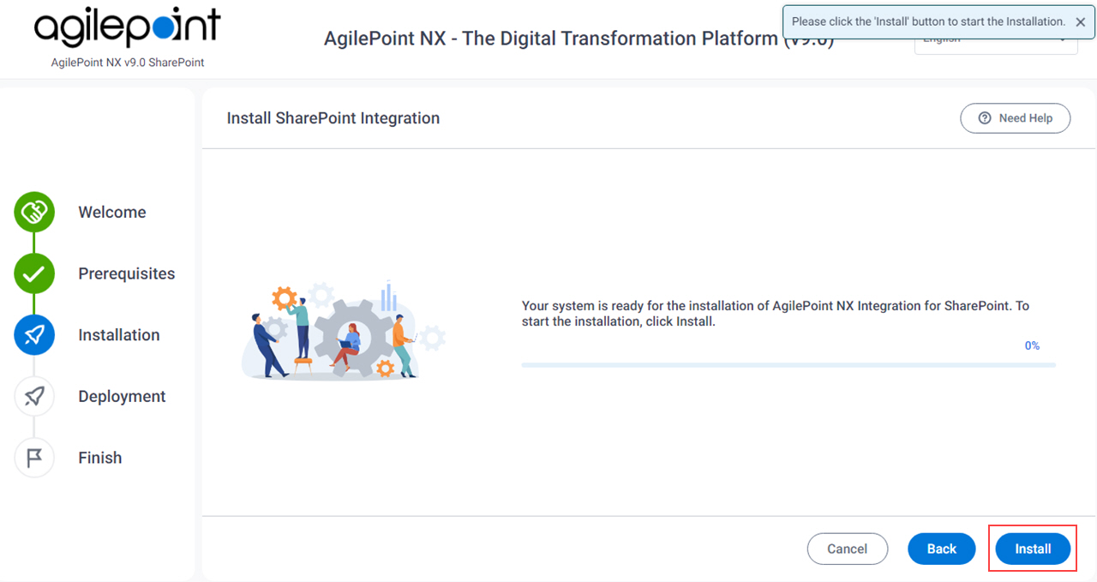1097x582 pixels.
Task: Click the 'Your system is ready' message text
Action: click(776, 314)
